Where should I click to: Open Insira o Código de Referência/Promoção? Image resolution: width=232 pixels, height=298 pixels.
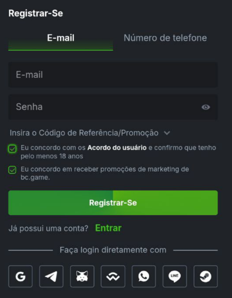point(84,133)
